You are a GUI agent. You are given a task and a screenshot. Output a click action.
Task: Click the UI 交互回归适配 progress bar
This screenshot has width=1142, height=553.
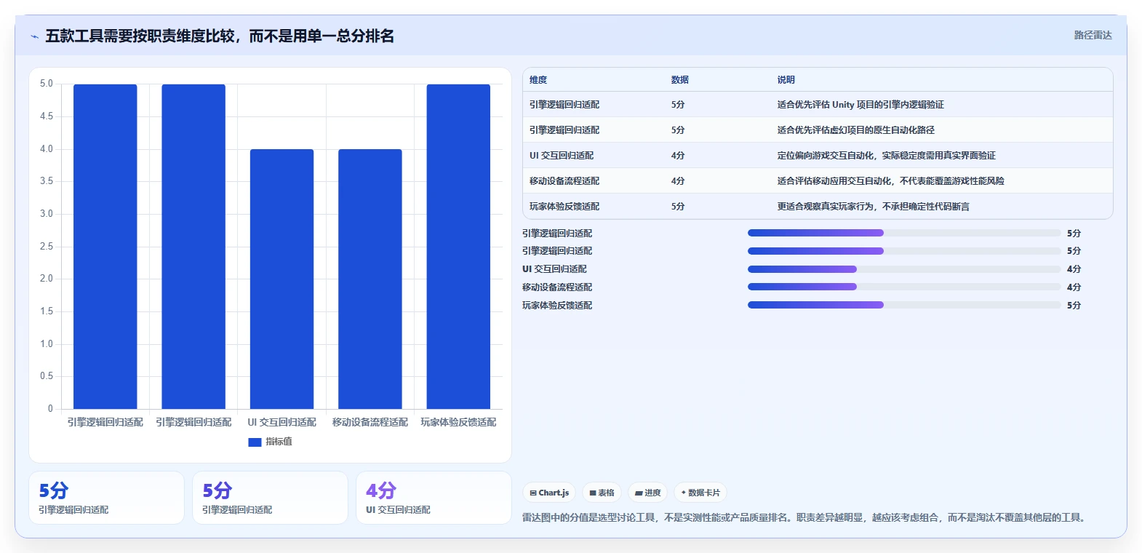coord(904,269)
